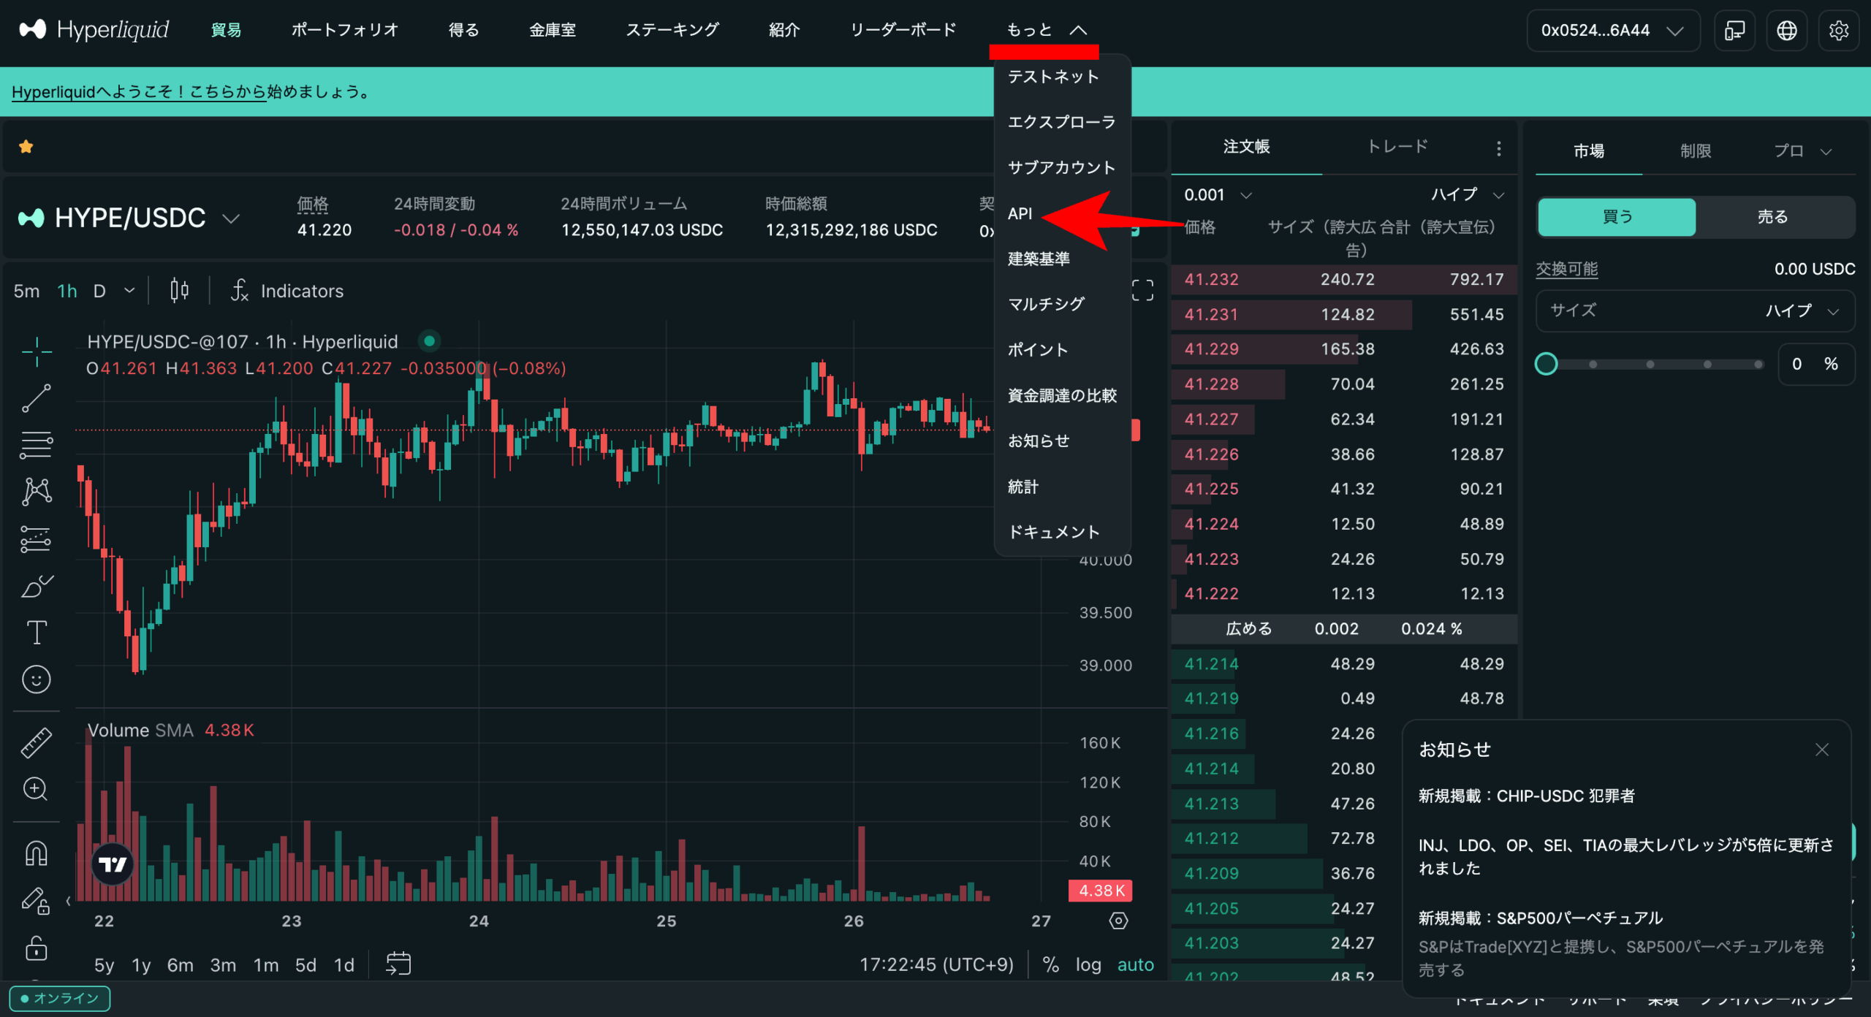Open the テストネット menu entry
The image size is (1871, 1017).
pyautogui.click(x=1053, y=77)
